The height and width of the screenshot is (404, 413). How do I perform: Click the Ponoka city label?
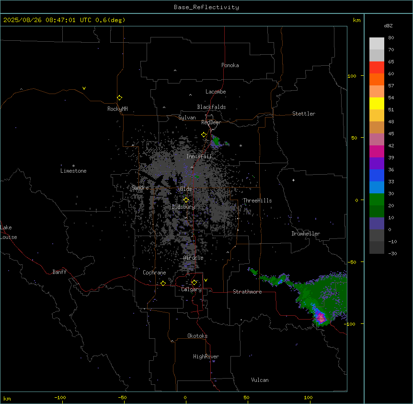(230, 65)
